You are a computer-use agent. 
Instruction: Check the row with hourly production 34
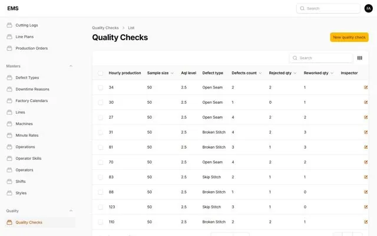click(101, 87)
